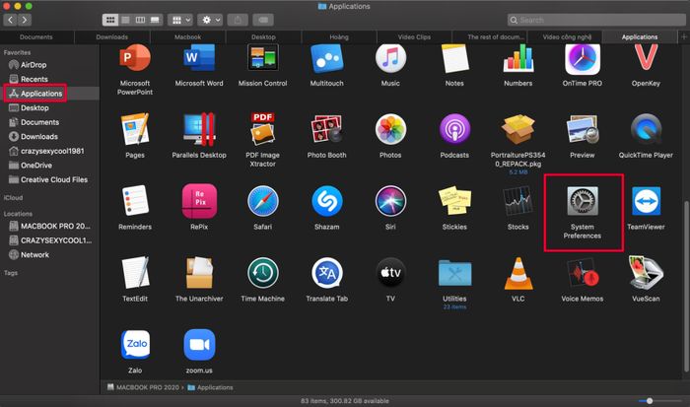Image resolution: width=690 pixels, height=407 pixels.
Task: Select the Photos app icon
Action: pos(390,129)
